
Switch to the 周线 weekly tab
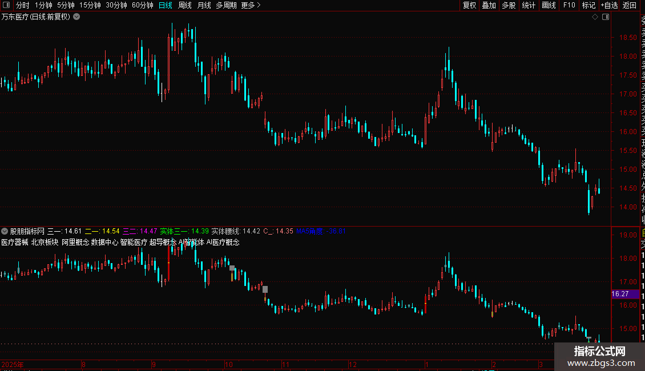tap(185, 5)
